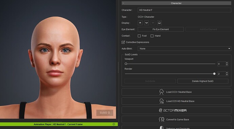Image resolution: width=234 pixels, height=129 pixels.
Task: Click the Render SubD value field
Action: (221, 74)
